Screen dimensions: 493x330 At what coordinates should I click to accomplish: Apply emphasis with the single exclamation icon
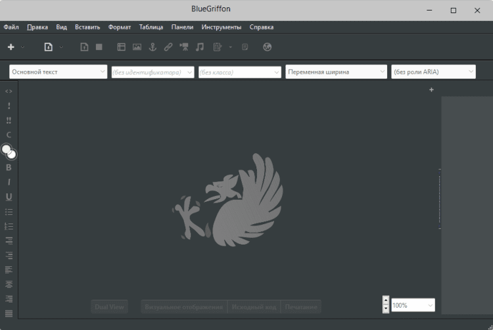(x=9, y=106)
